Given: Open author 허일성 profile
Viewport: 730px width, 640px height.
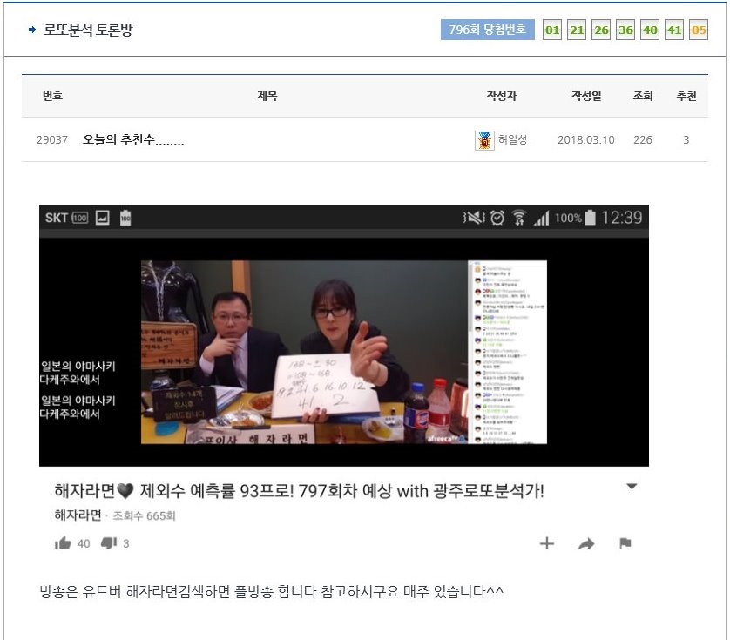Looking at the screenshot, I should point(513,140).
